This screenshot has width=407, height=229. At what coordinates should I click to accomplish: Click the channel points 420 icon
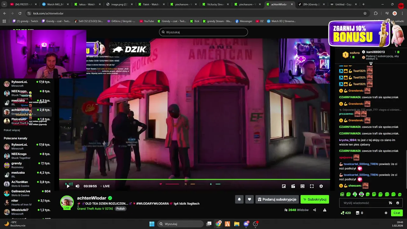pos(345,213)
